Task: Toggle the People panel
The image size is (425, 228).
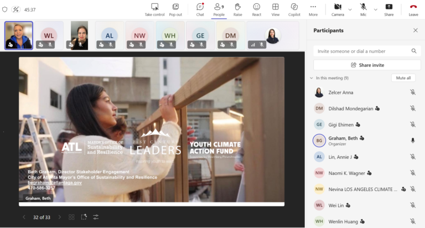Action: pyautogui.click(x=219, y=10)
